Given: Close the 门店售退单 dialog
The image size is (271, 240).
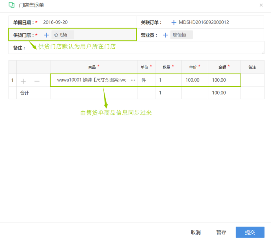Looking at the screenshot, I should pyautogui.click(x=261, y=5).
